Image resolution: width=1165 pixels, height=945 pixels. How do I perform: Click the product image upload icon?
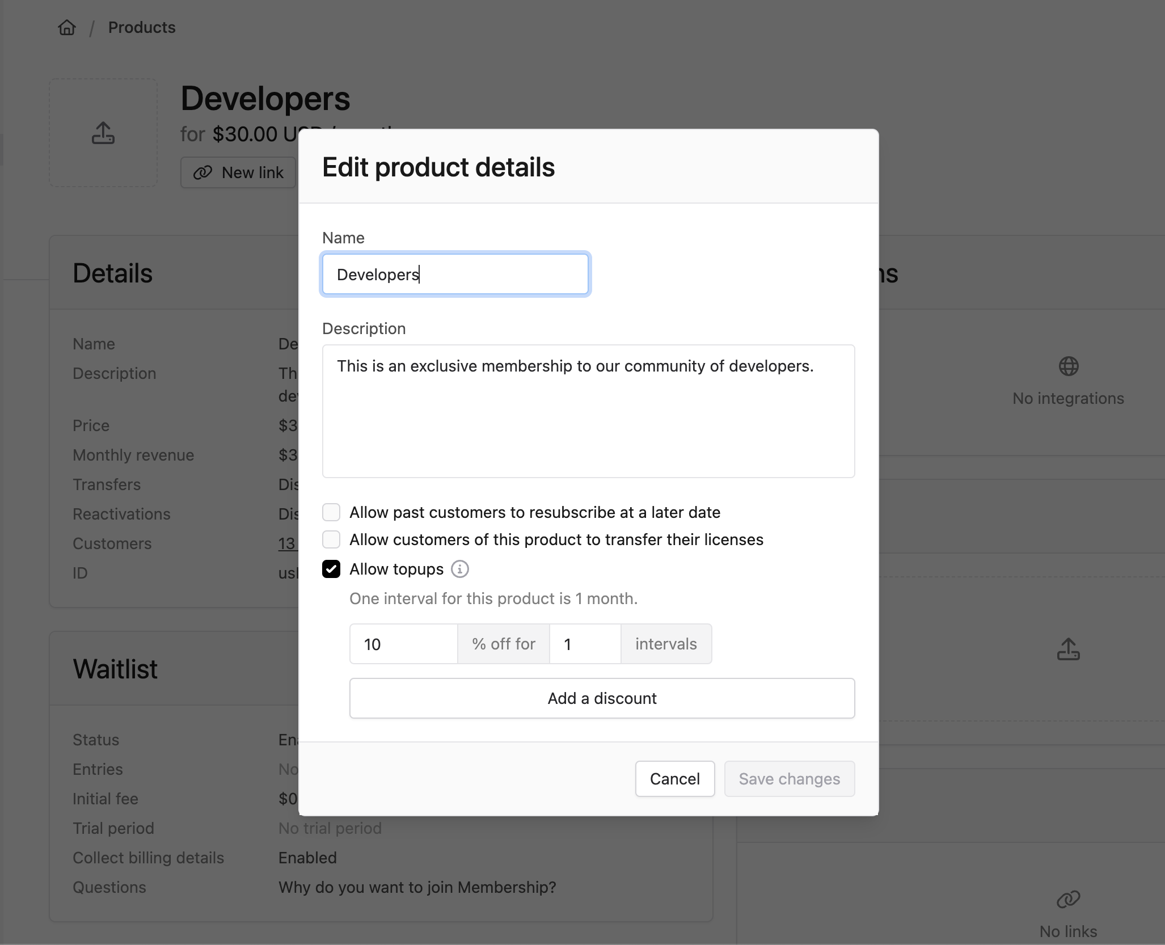pos(103,133)
